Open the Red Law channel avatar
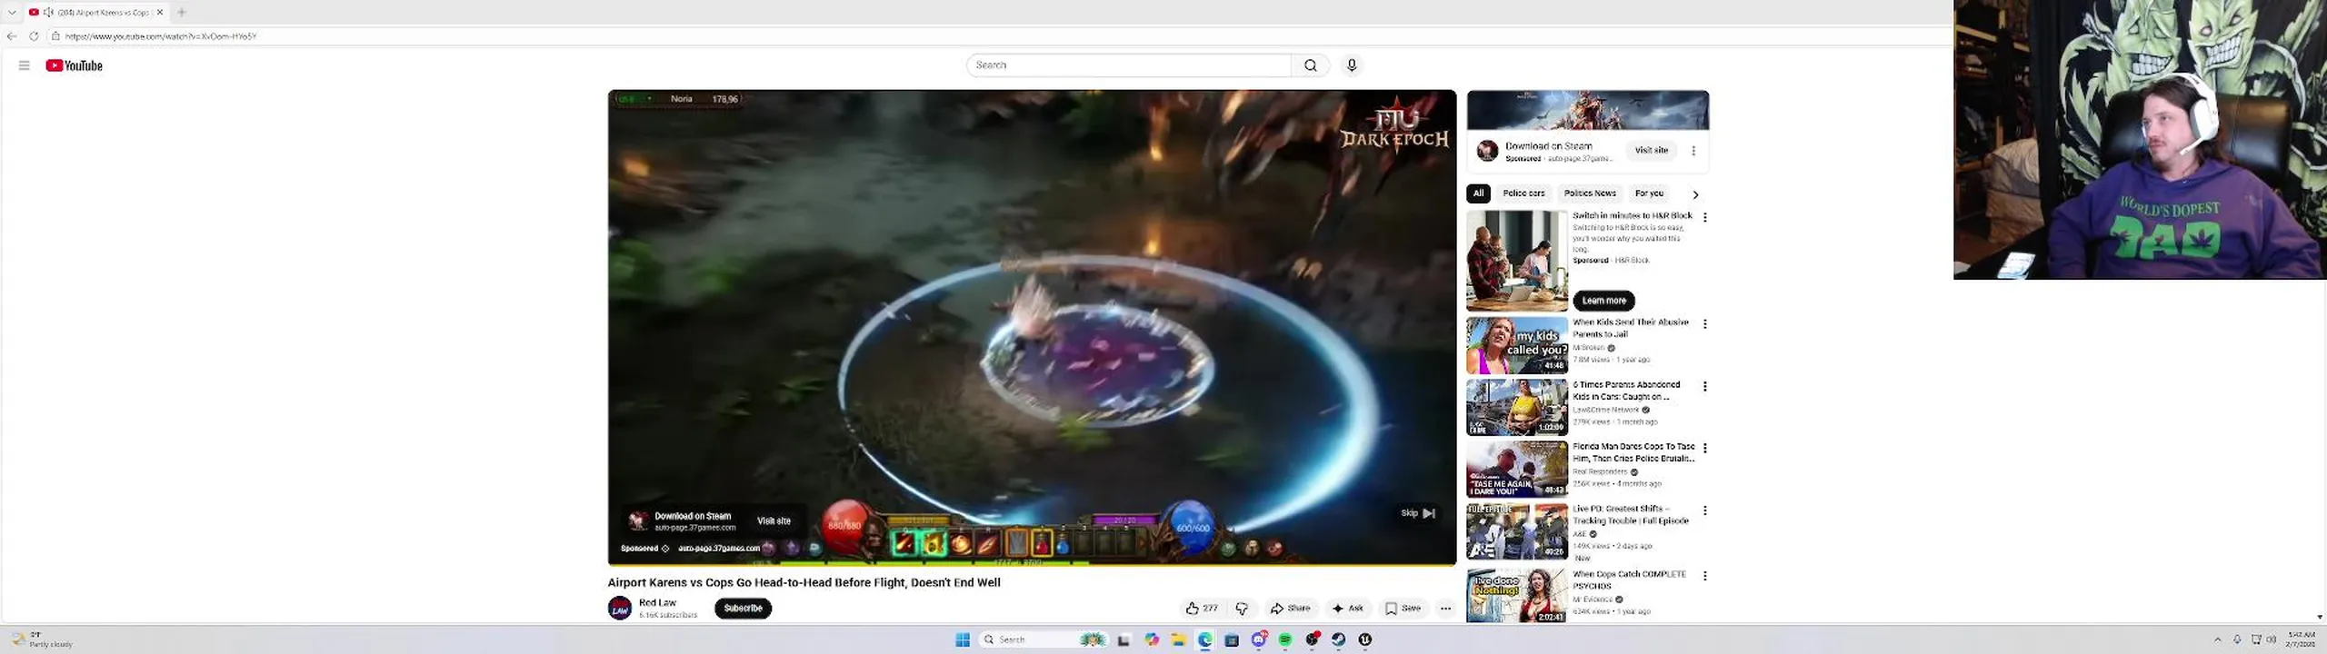The height and width of the screenshot is (654, 2327). (620, 609)
